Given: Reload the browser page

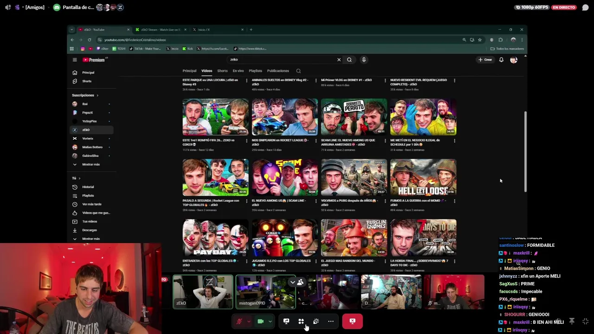Looking at the screenshot, I should click(90, 40).
